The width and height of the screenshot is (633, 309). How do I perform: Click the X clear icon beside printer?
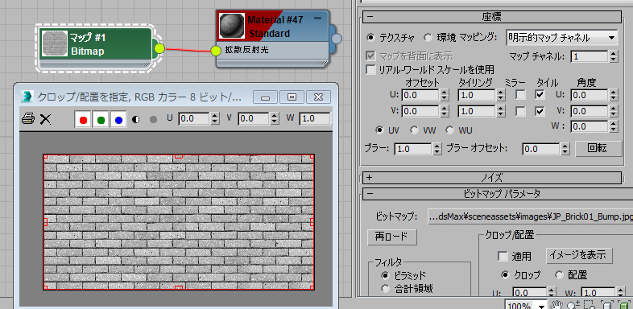pos(45,119)
